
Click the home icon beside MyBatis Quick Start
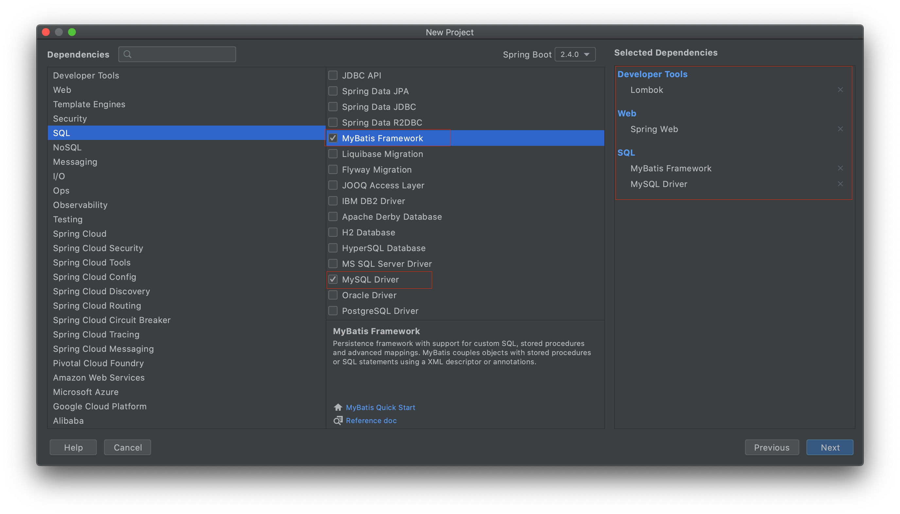point(338,407)
